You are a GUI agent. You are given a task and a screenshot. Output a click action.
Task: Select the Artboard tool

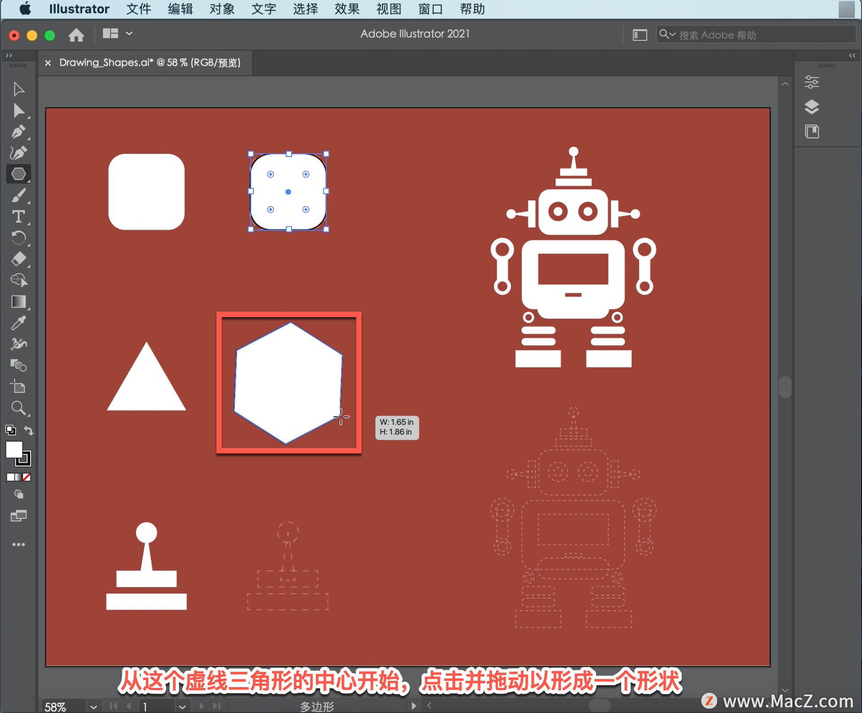point(18,387)
